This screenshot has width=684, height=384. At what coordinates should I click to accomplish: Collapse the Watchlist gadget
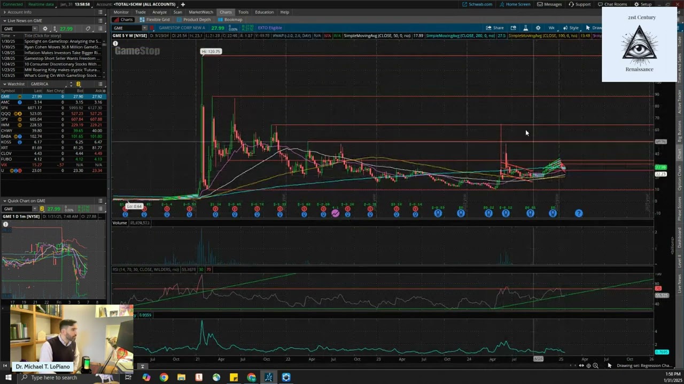(4, 84)
